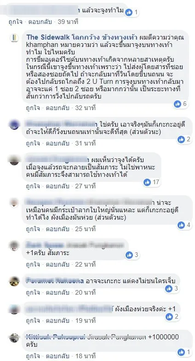The width and height of the screenshot is (195, 361).
Task: Click the like icon on อาจจะเกะกะ comment
Action: click(x=169, y=288)
